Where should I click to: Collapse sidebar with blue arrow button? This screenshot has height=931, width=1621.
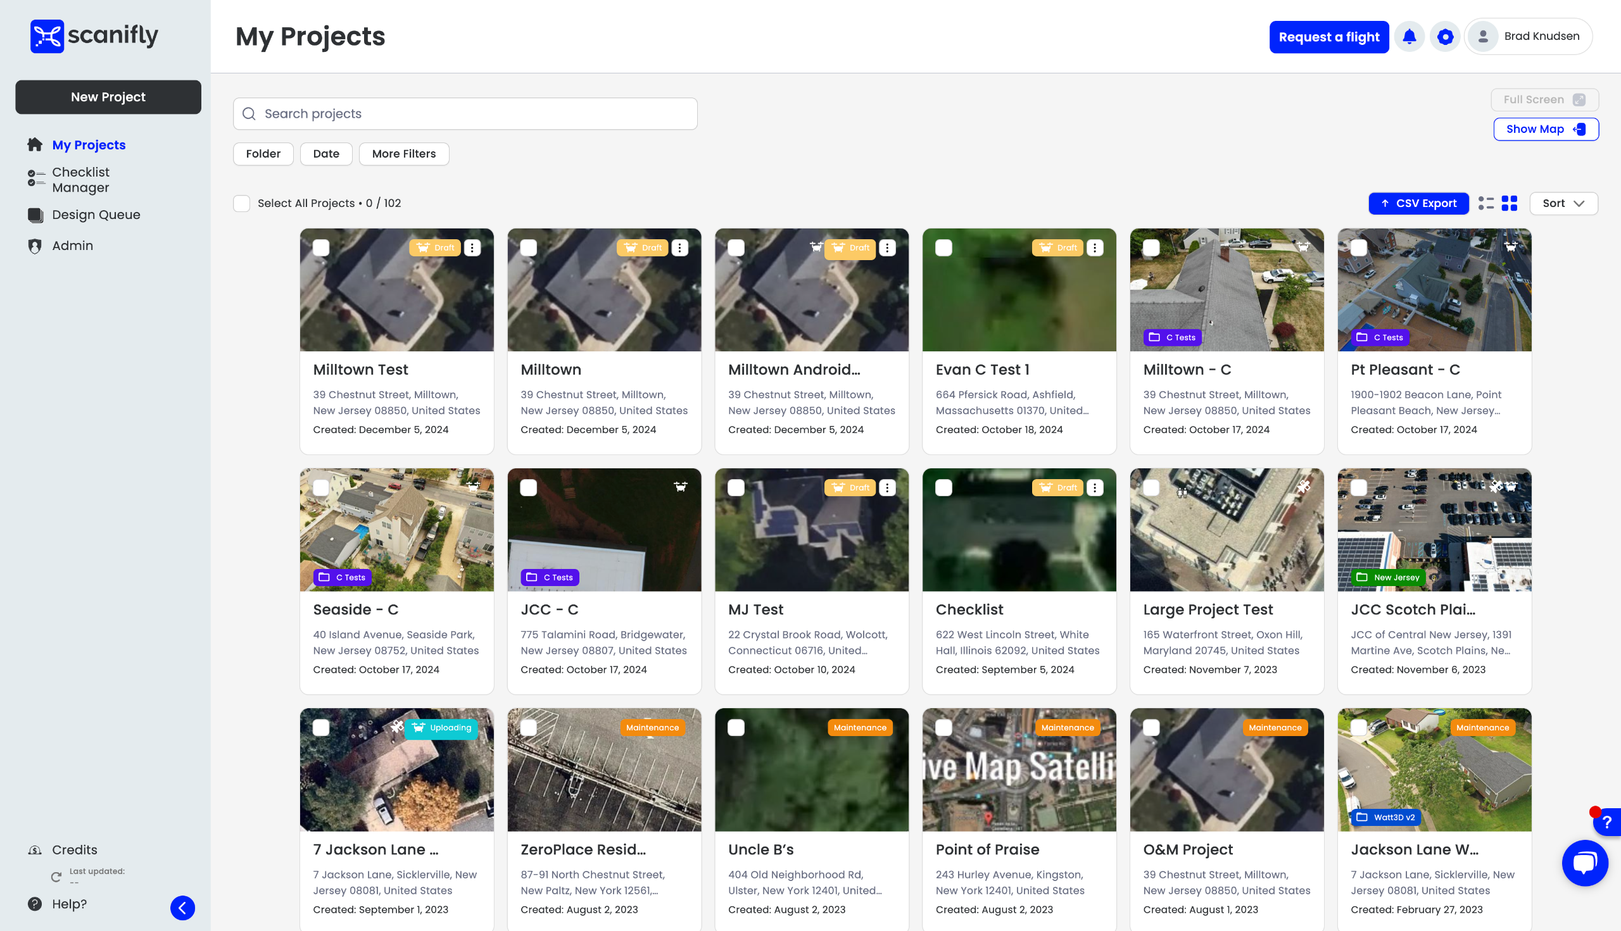(x=182, y=908)
